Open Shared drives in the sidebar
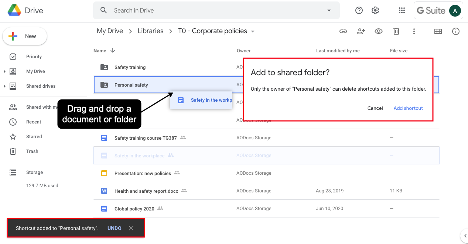468x244 pixels. [x=41, y=86]
